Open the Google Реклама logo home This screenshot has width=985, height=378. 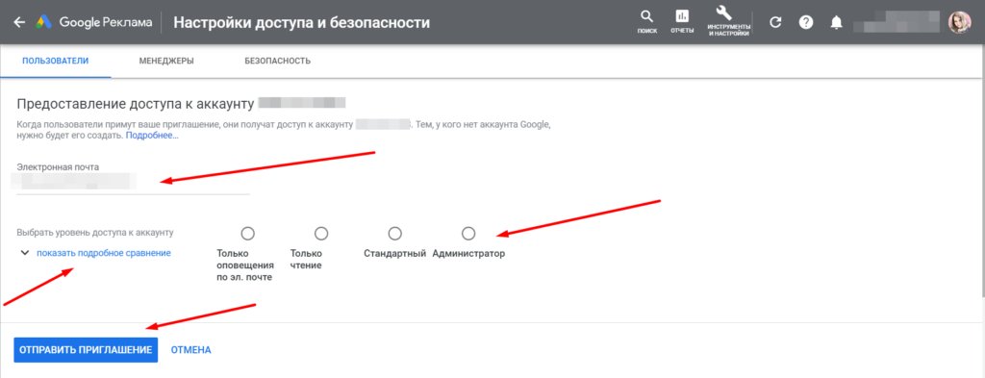(x=93, y=23)
